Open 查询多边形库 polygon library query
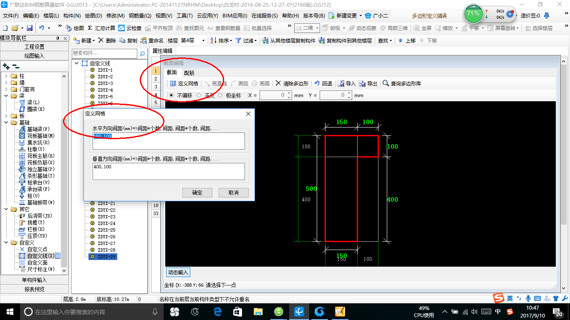570x320 pixels. pos(402,83)
